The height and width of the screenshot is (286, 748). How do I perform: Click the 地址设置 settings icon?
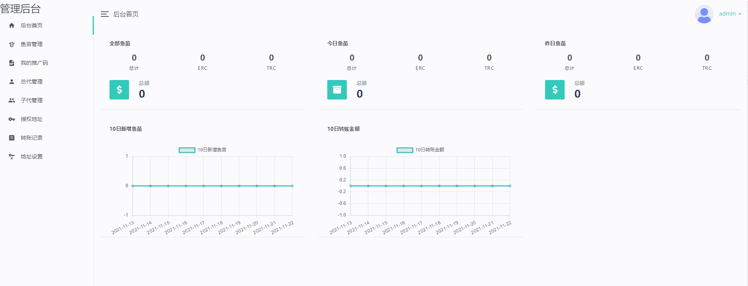tap(12, 156)
